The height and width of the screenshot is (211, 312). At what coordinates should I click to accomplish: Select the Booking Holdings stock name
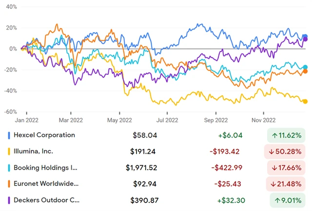pyautogui.click(x=45, y=168)
